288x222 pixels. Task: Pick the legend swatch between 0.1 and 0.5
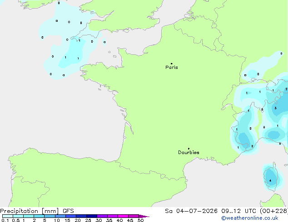[8, 216]
